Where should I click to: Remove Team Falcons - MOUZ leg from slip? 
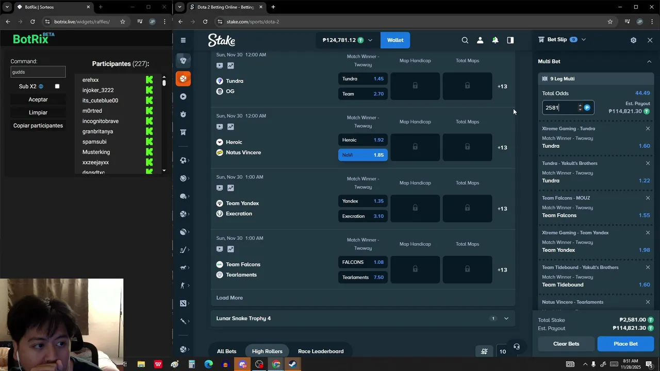coord(648,198)
